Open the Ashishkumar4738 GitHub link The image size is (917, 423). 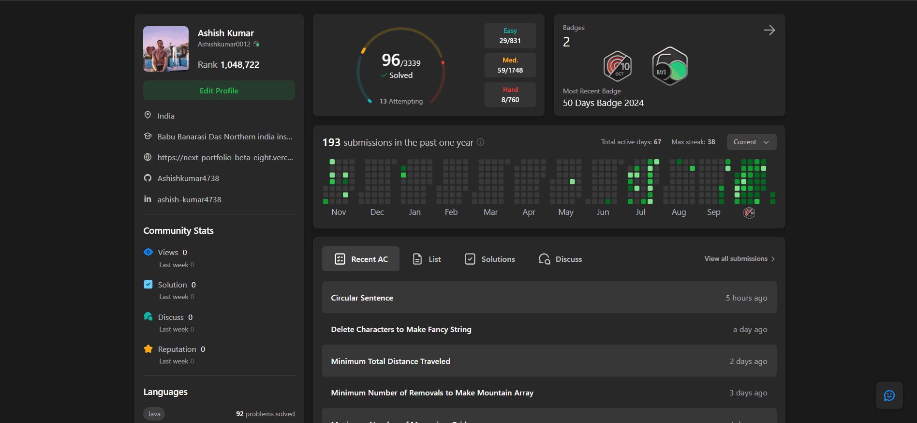188,178
